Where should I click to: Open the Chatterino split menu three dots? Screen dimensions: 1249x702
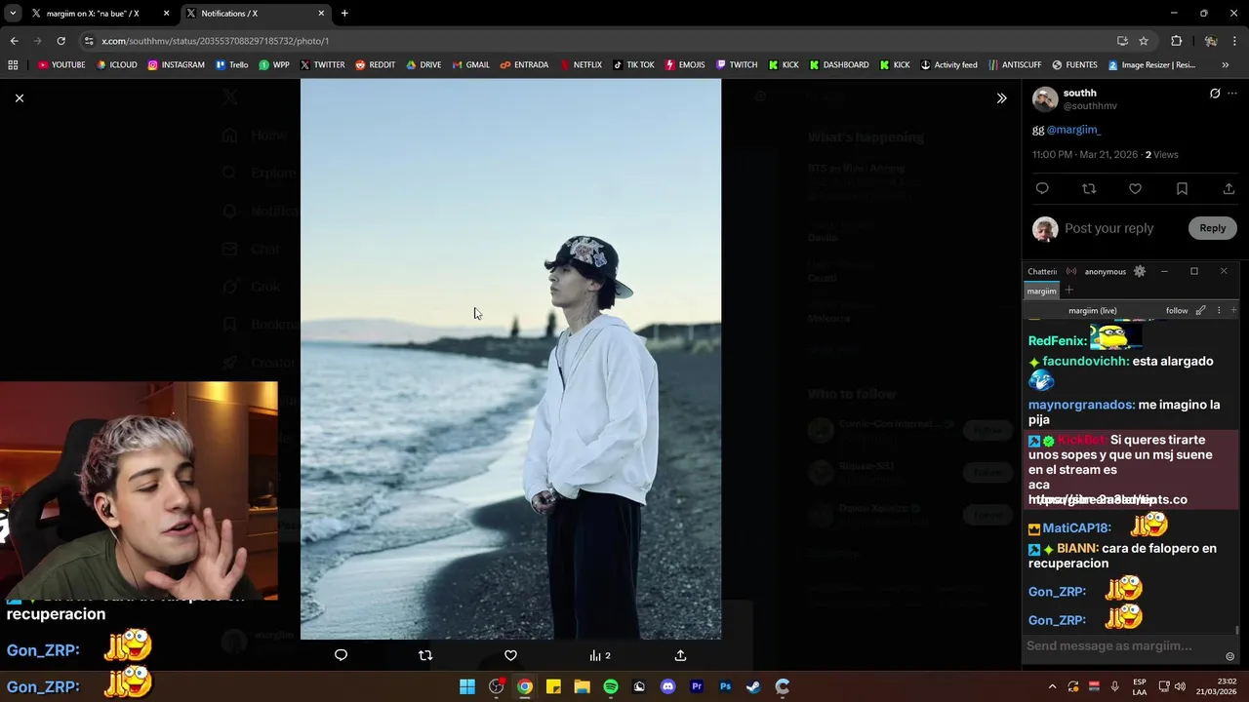pyautogui.click(x=1218, y=310)
